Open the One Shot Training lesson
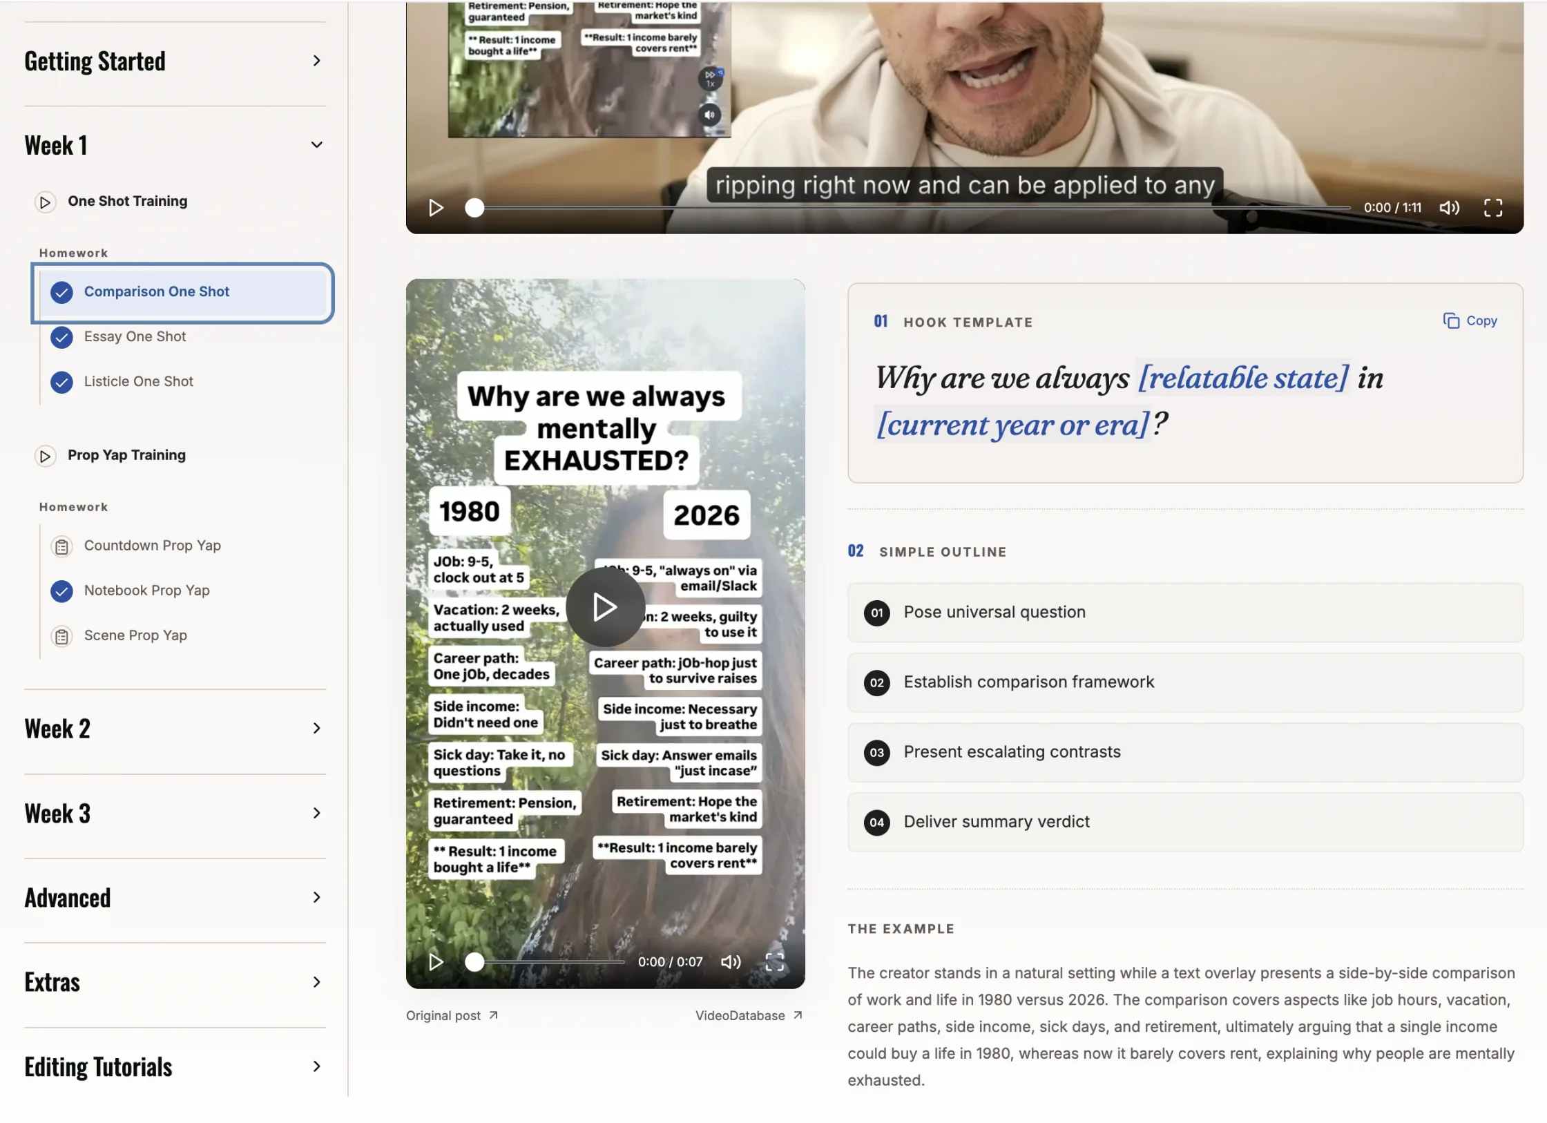 (x=127, y=202)
